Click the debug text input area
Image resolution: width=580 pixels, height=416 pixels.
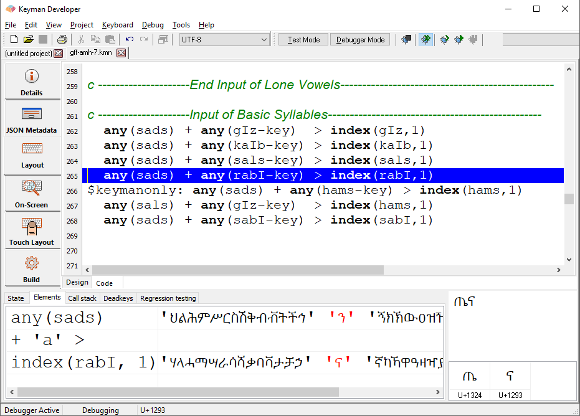(x=513, y=326)
